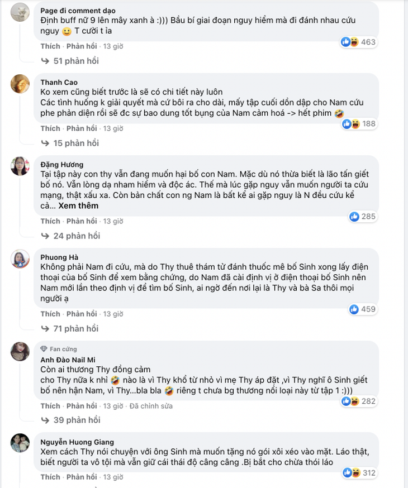Click like reaction icon on Phuong Hà's comment
This screenshot has width=408, height=488.
click(354, 309)
